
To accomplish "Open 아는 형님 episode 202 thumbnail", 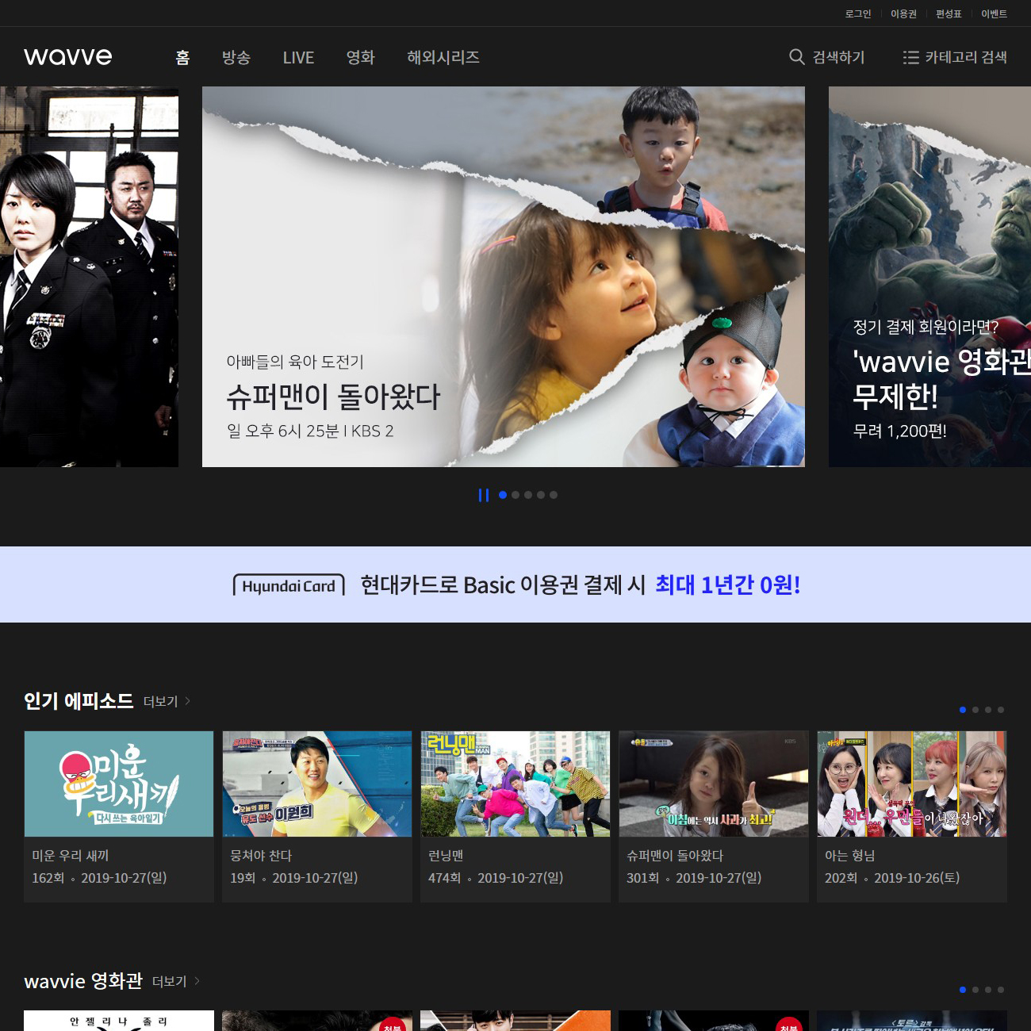I will pyautogui.click(x=912, y=784).
